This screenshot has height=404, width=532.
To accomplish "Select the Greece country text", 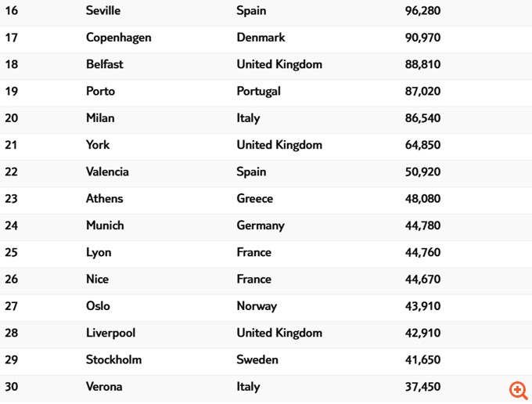I will (x=255, y=199).
